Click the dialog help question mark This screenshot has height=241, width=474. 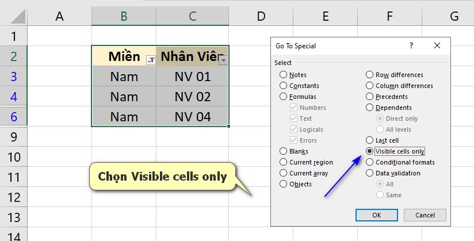coord(411,45)
